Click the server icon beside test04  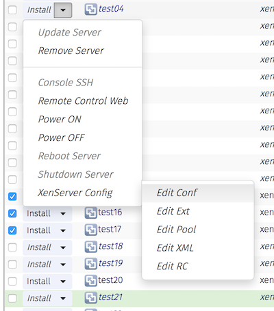pyautogui.click(x=90, y=10)
